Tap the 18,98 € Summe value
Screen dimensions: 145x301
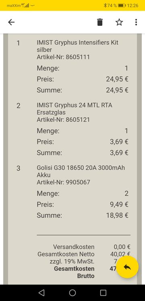pos(117,215)
